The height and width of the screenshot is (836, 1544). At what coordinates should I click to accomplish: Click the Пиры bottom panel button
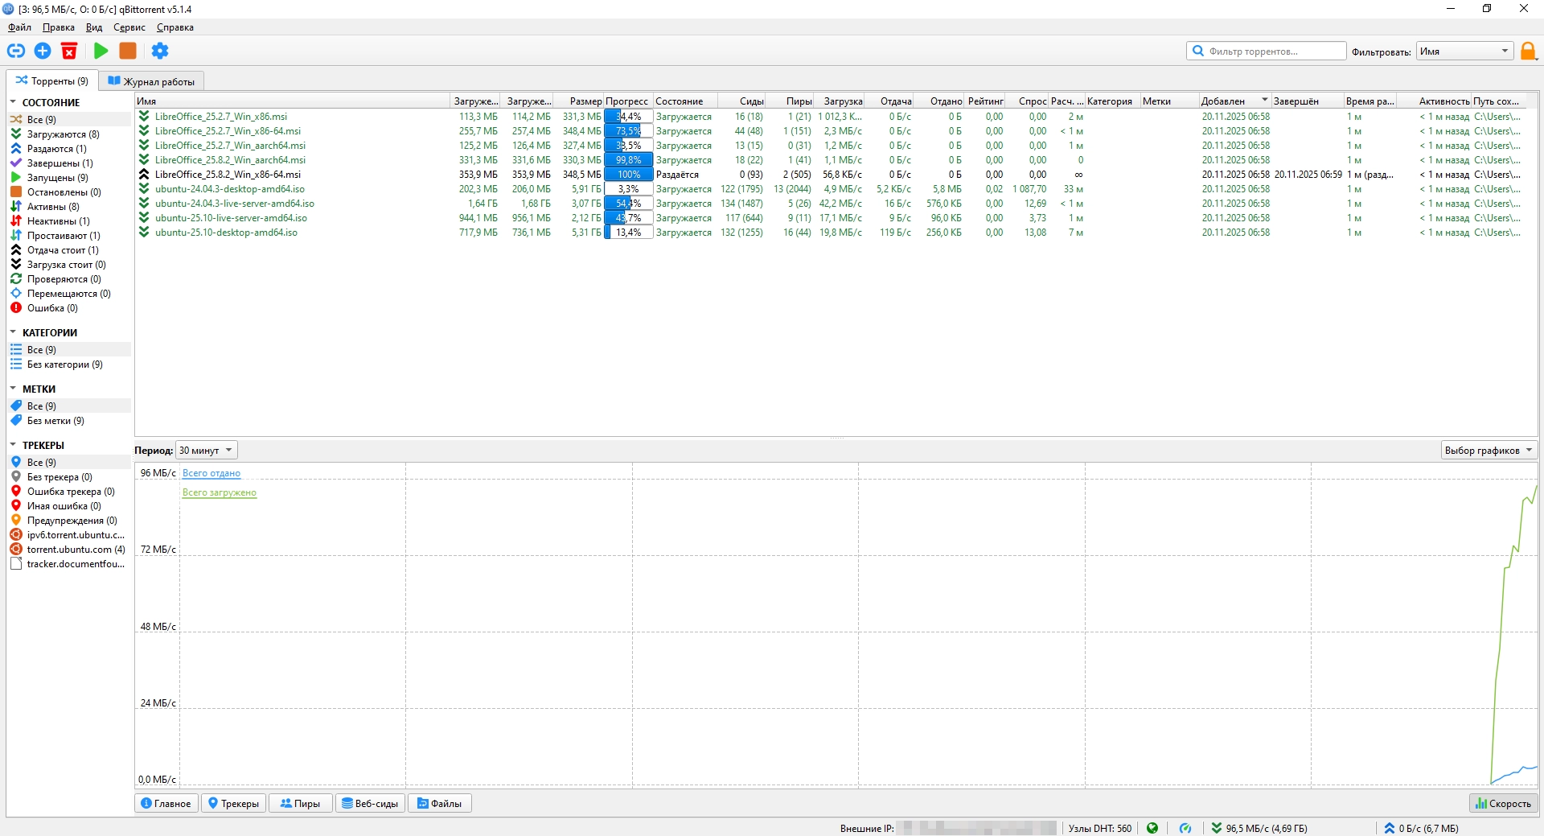click(300, 803)
